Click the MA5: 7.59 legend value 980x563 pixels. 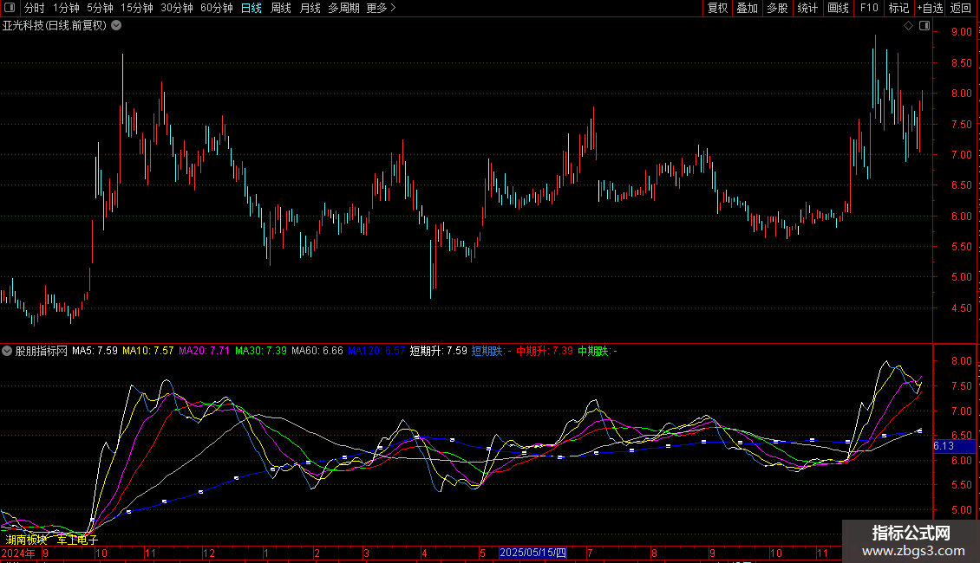tap(95, 351)
